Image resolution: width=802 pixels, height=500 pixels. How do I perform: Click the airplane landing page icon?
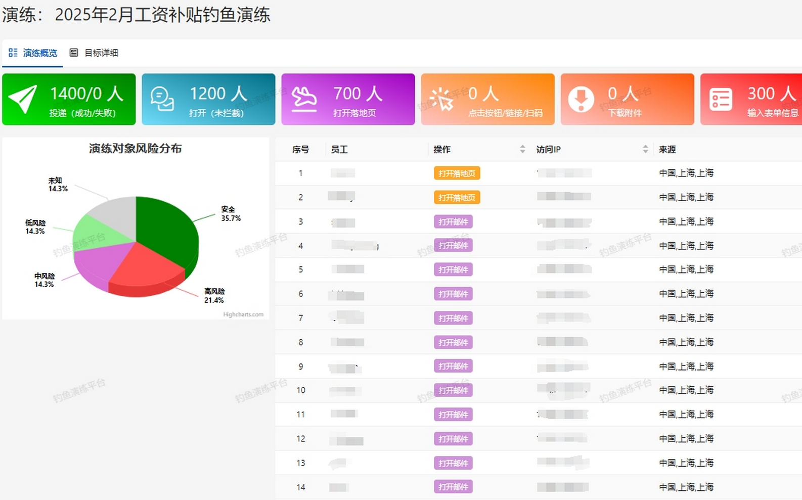304,99
